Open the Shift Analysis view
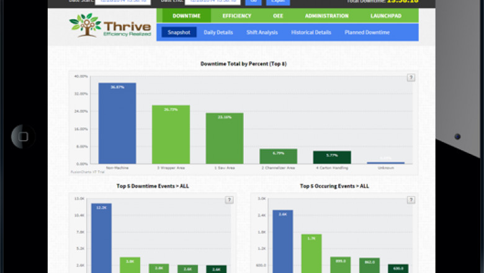Image resolution: width=484 pixels, height=273 pixels. [261, 32]
